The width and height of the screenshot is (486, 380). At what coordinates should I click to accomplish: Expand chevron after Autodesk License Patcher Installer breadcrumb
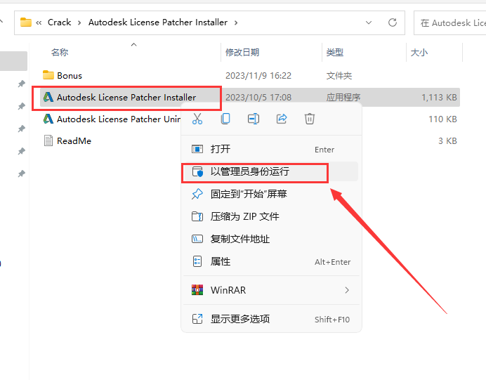pyautogui.click(x=236, y=22)
